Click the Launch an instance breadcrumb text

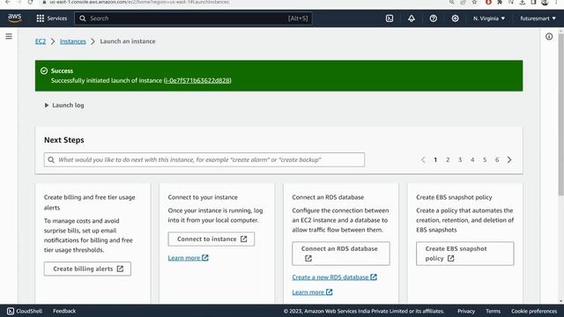click(x=128, y=41)
